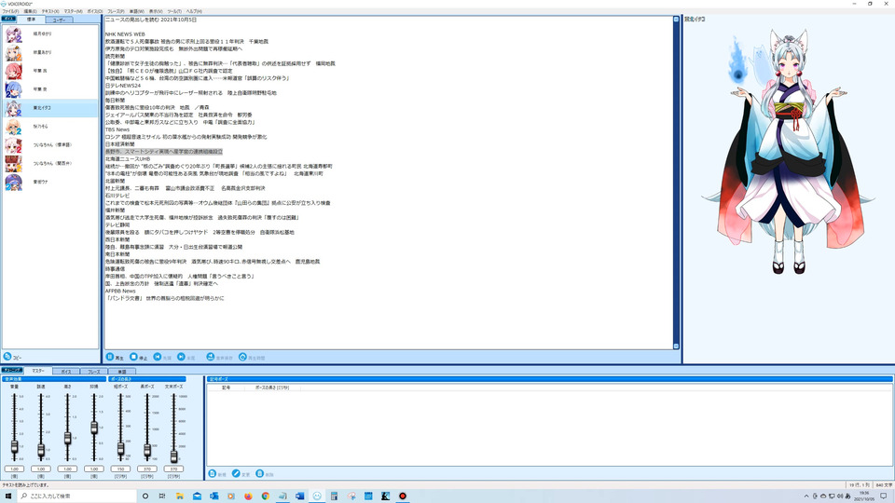Click the 高さ pitch slider handle
The image size is (895, 503).
click(x=67, y=438)
